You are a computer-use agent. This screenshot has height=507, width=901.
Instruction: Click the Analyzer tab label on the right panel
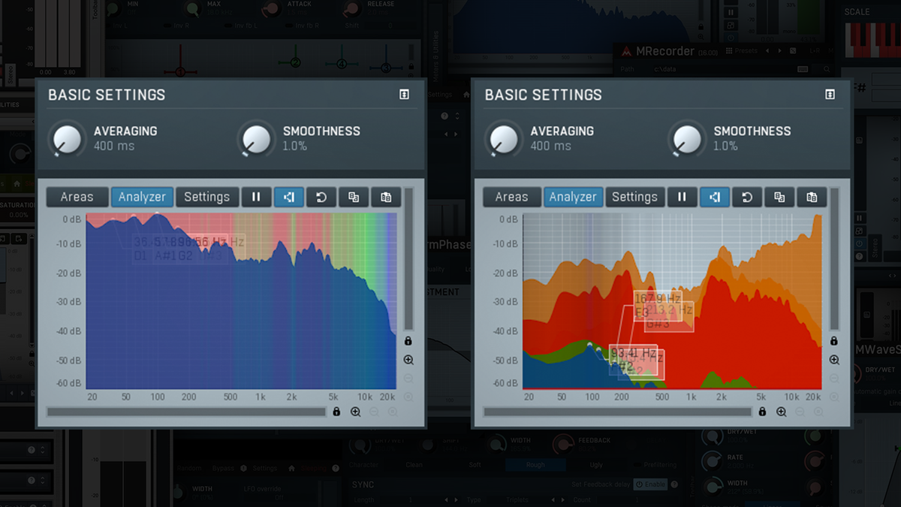(573, 197)
